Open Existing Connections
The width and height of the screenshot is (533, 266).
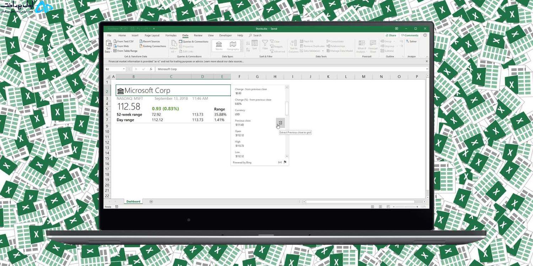[x=153, y=46]
